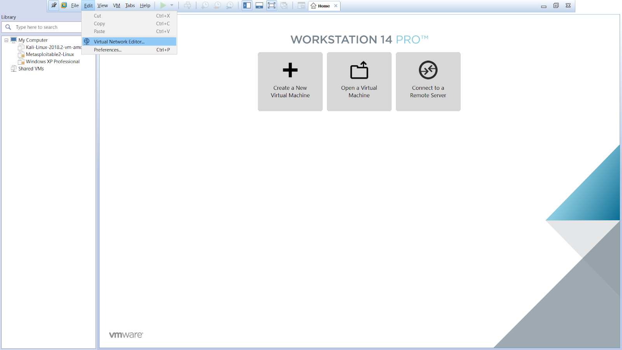Viewport: 622px width, 350px height.
Task: Click the plus icon on Create VM tile
Action: 290,70
